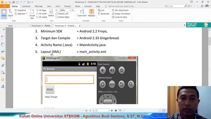Set the view to Actual Size

click(x=32, y=14)
